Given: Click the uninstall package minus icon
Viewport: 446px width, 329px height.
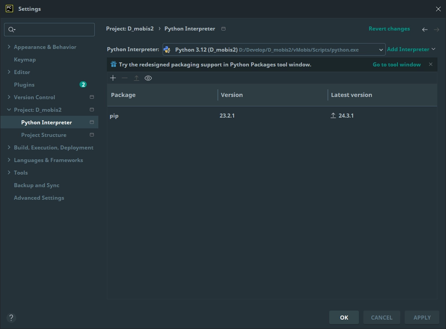Looking at the screenshot, I should point(124,78).
